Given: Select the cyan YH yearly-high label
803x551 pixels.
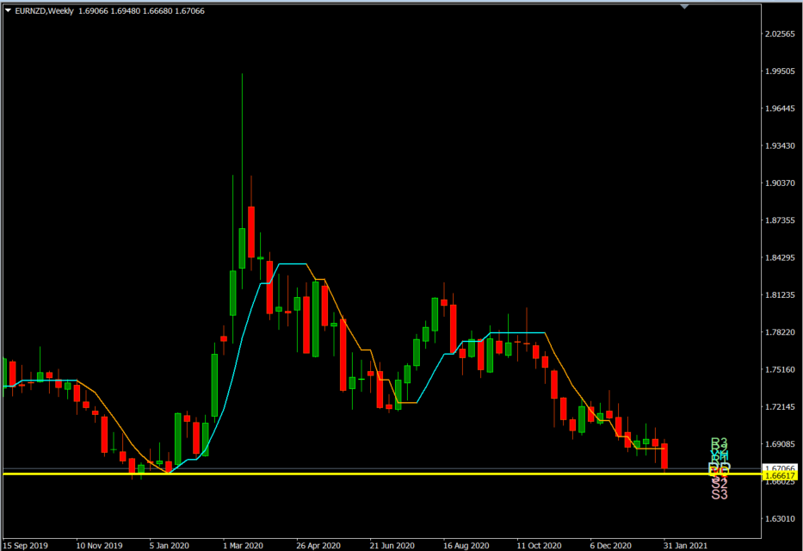Looking at the screenshot, I should click(719, 454).
